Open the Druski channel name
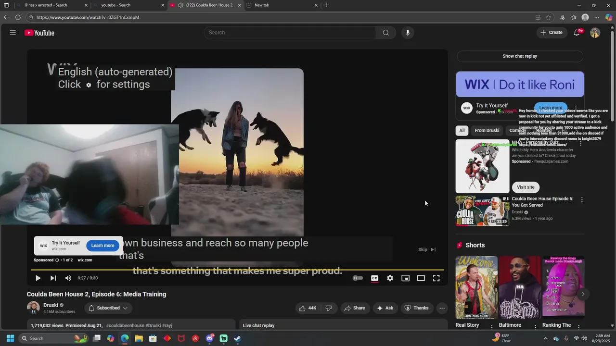The height and width of the screenshot is (346, 616). [51, 305]
